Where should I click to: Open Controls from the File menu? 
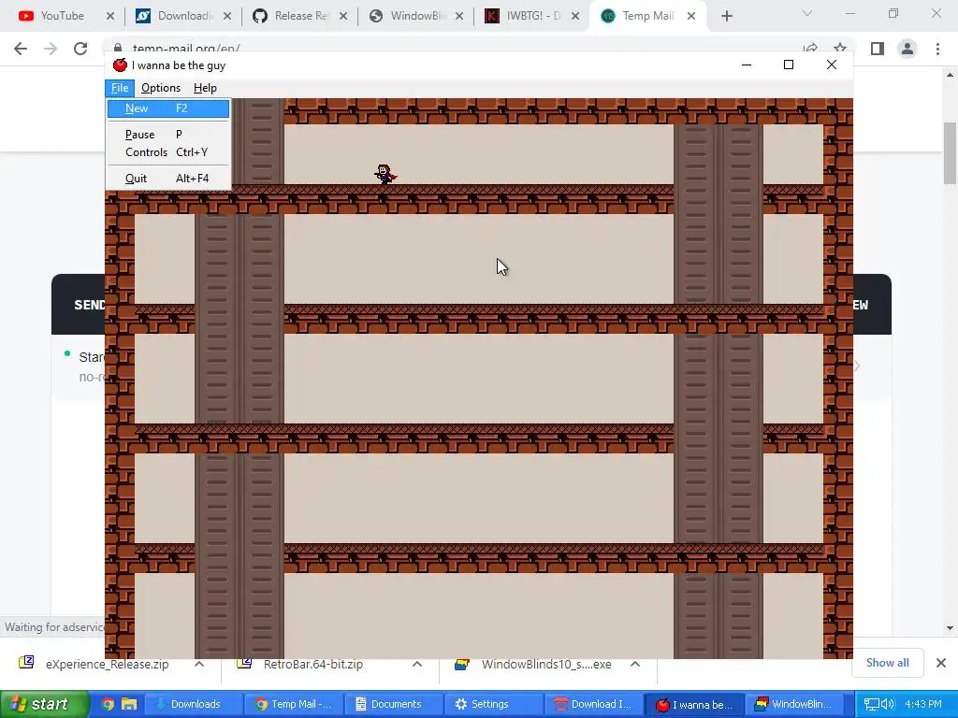tap(168, 152)
